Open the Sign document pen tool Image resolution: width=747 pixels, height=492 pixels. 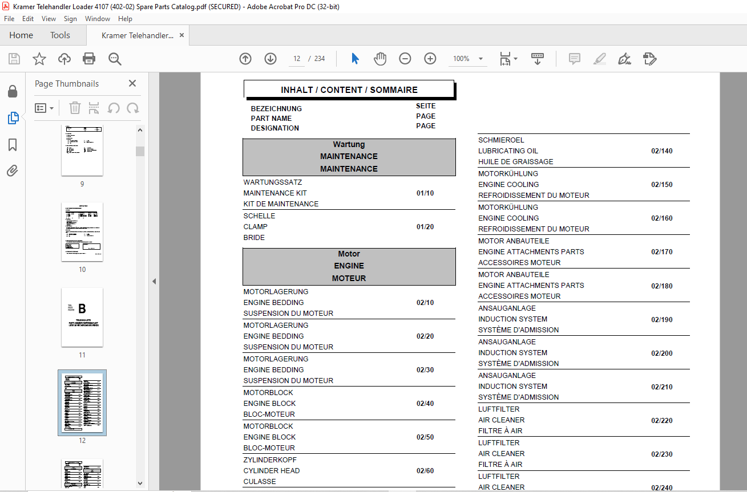click(625, 59)
